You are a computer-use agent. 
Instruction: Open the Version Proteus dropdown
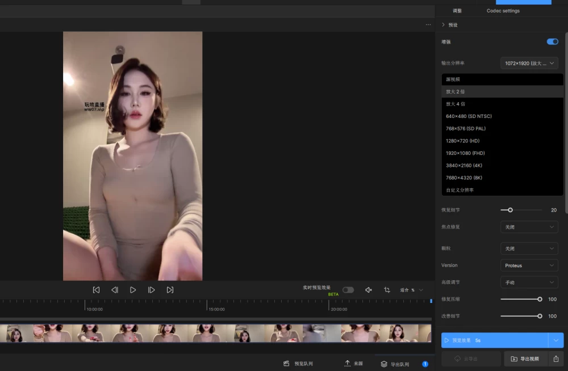click(529, 265)
